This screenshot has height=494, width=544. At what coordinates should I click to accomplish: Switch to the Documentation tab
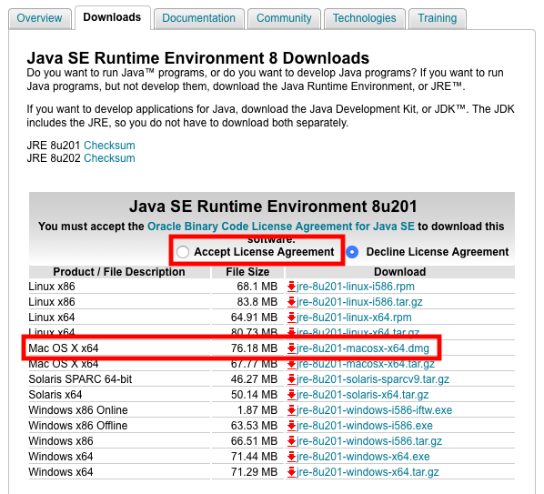(x=199, y=18)
